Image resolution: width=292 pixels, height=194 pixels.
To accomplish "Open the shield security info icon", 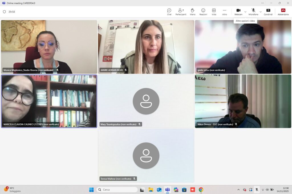I will pyautogui.click(x=4, y=12).
